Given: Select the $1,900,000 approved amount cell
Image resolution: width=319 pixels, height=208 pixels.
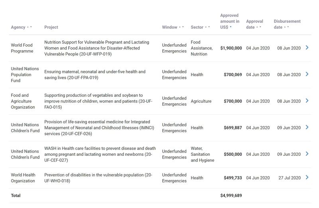Looking at the screenshot, I should [231, 48].
